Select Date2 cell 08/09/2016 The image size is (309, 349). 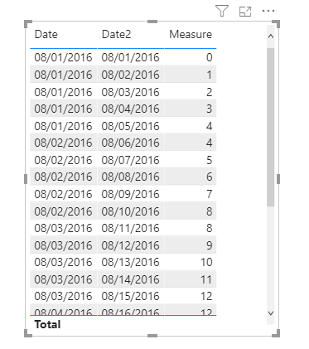tap(130, 194)
